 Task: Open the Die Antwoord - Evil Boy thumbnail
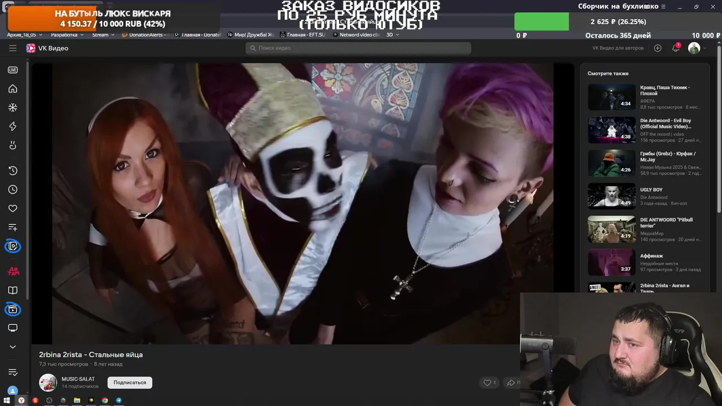pos(611,130)
